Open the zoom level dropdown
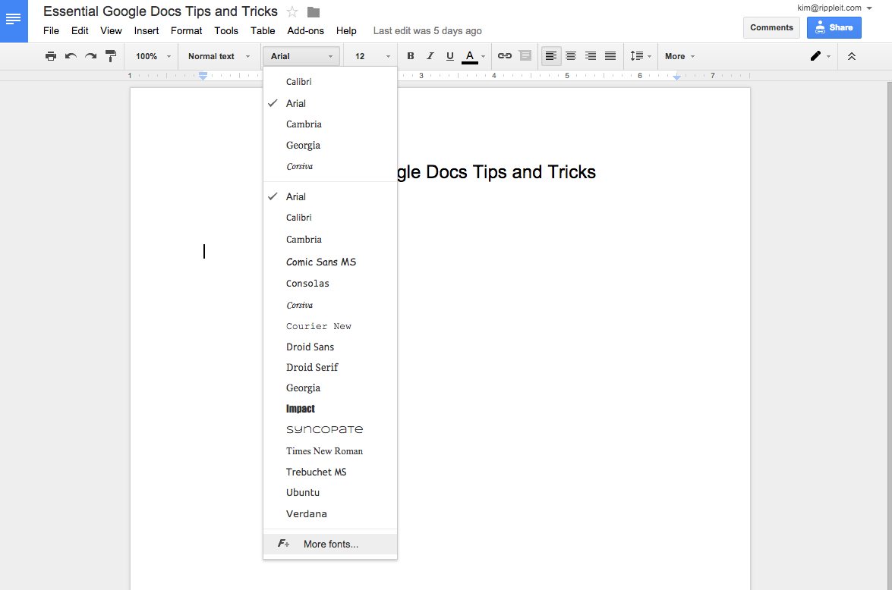The image size is (892, 590). coord(153,56)
